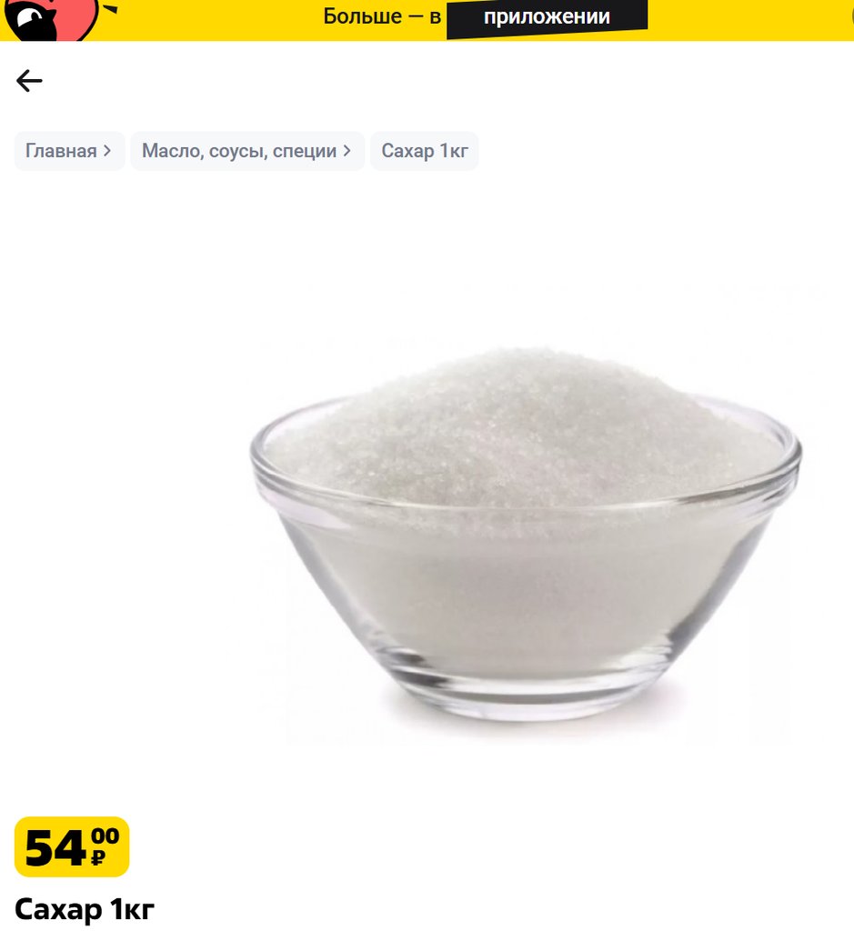
Task: Click the small 00 kopecks in the price badge
Action: tap(105, 836)
